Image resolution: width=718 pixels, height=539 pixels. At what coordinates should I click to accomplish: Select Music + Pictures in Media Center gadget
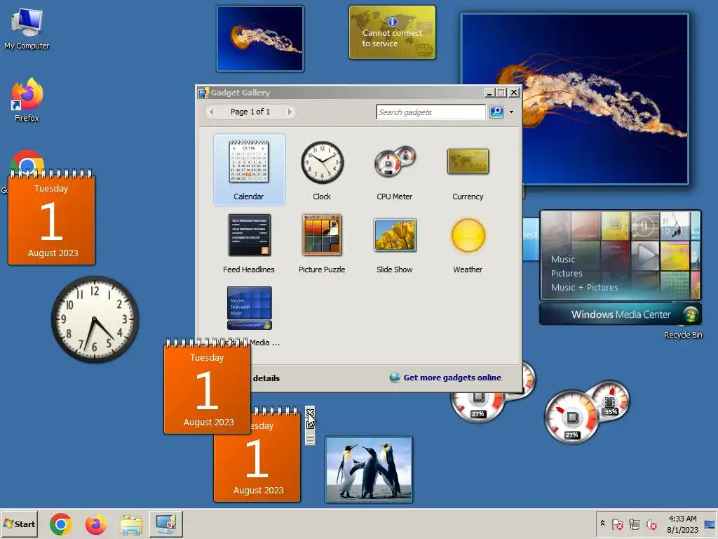pyautogui.click(x=584, y=287)
